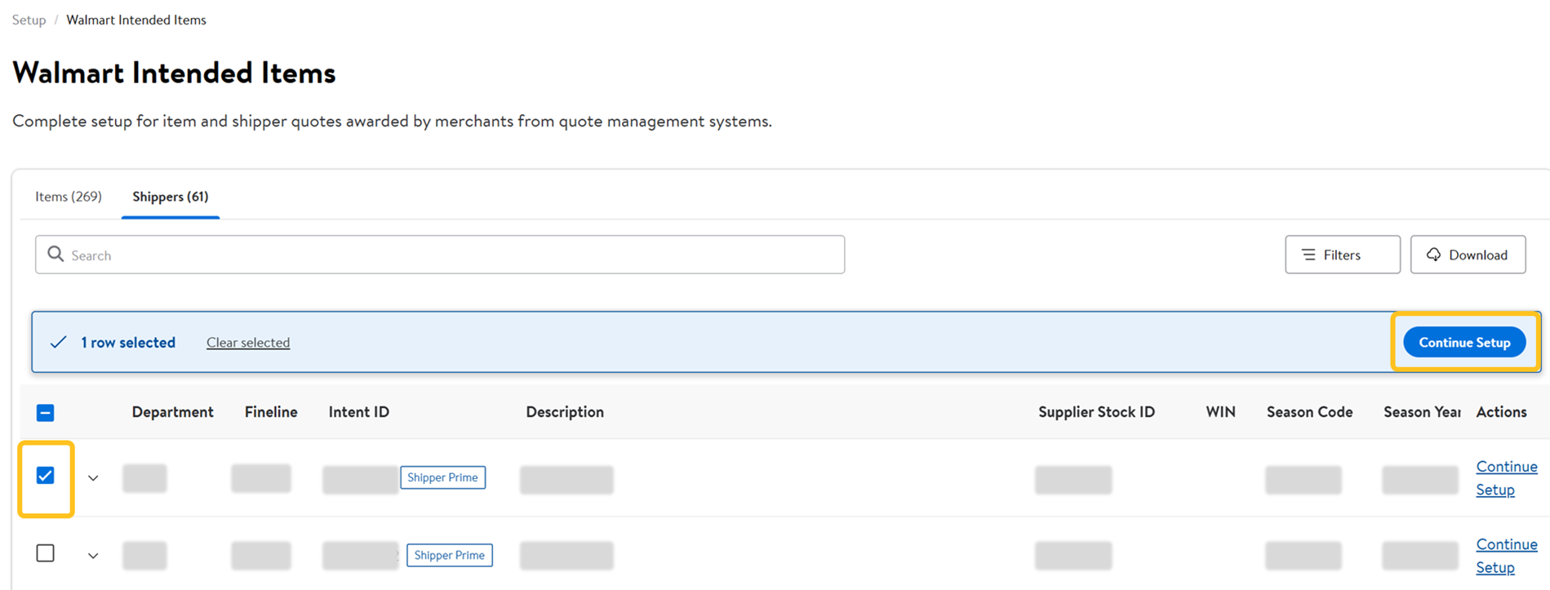Image resolution: width=1550 pixels, height=590 pixels.
Task: Switch to the Items (269) tab
Action: [x=69, y=197]
